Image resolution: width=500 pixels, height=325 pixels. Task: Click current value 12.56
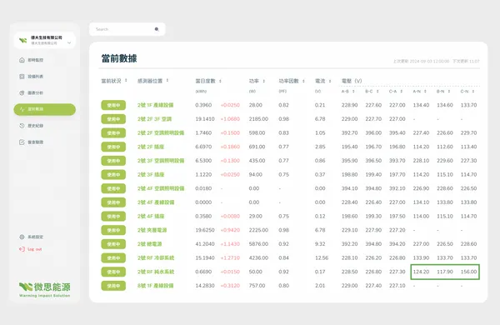pyautogui.click(x=322, y=258)
